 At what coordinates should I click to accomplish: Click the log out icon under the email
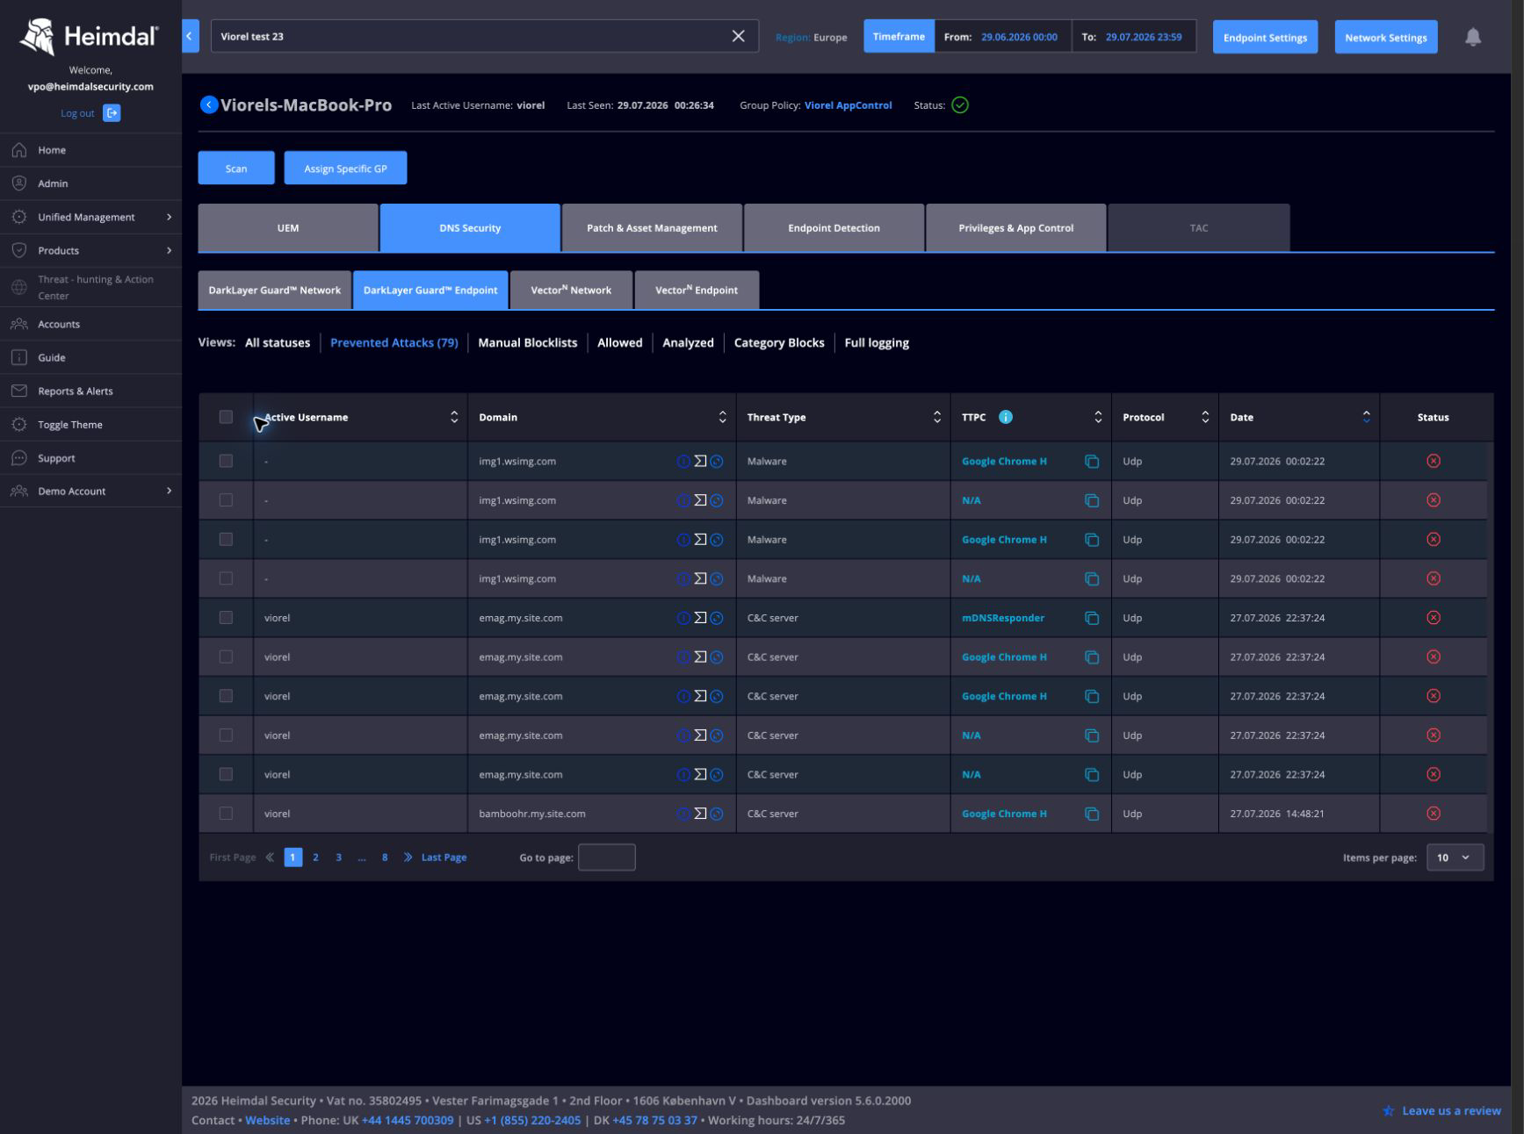click(112, 113)
